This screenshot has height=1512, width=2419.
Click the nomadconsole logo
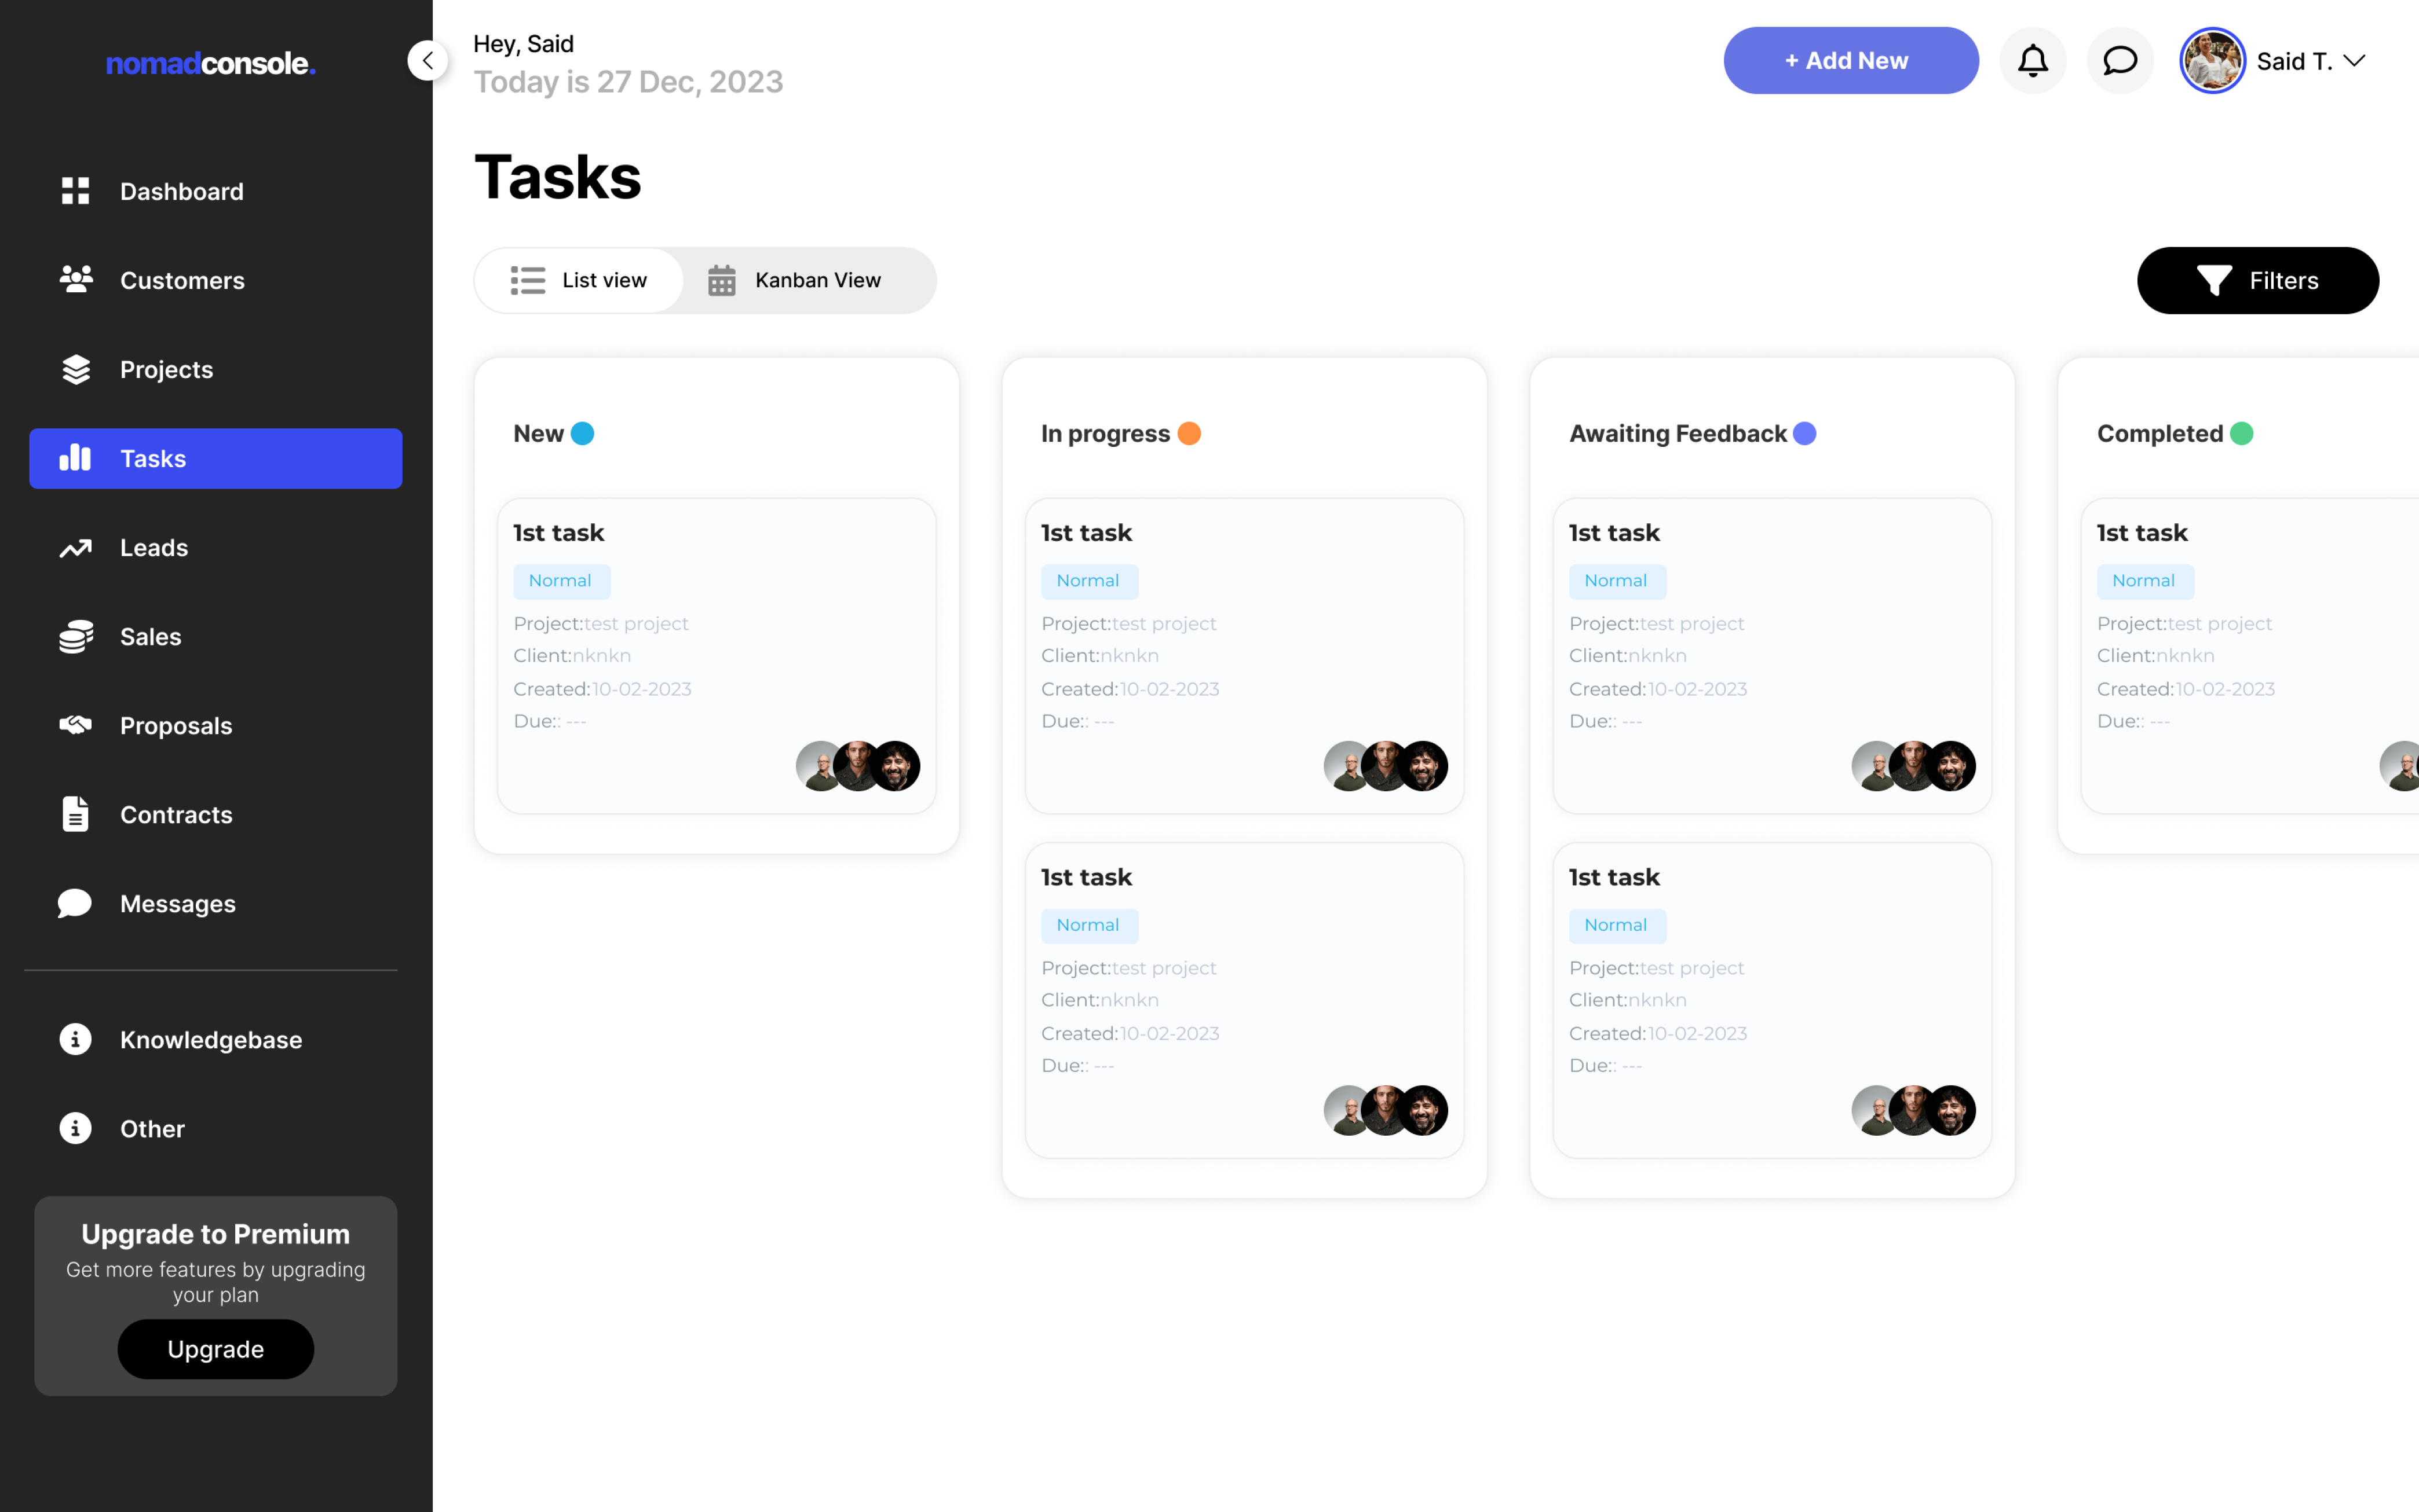pos(211,63)
